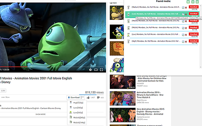Image resolution: width=202 pixels, height=126 pixels.
Task: Open the More options under video
Action: 5,97
